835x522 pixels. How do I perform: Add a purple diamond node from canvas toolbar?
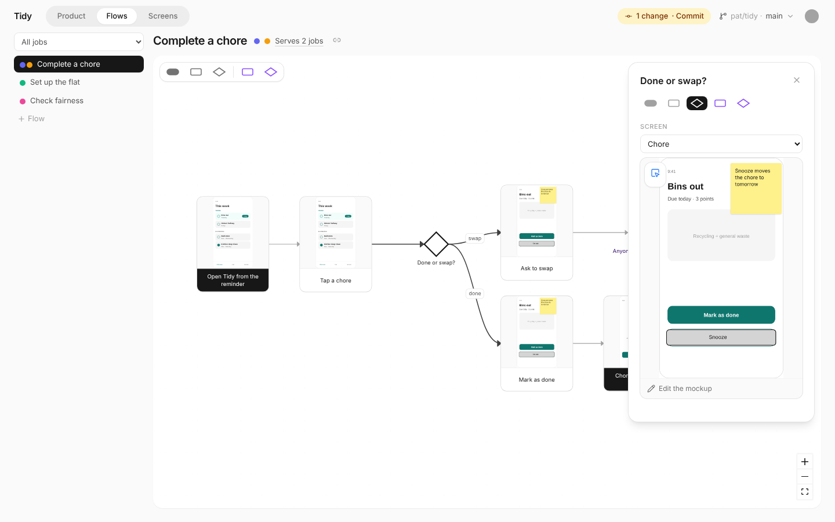(x=271, y=72)
